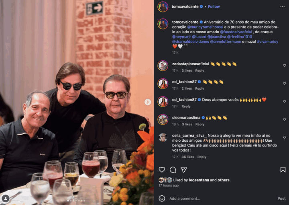Like the post with the heart icon

point(162,170)
